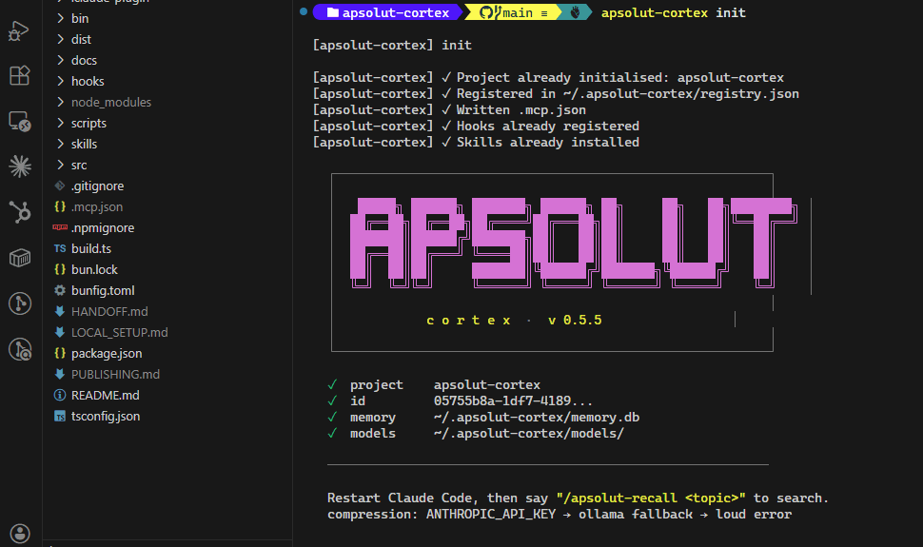Open the Run and Debug view
This screenshot has width=923, height=547.
pos(19,30)
